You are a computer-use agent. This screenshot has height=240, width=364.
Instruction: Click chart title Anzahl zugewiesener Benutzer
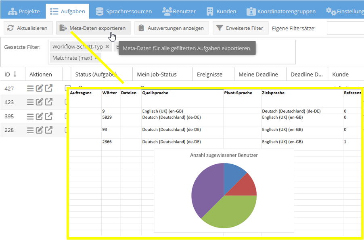tap(224, 155)
